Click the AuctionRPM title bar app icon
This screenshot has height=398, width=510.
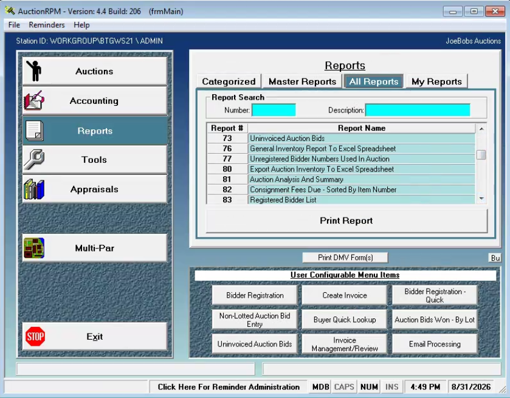click(10, 11)
